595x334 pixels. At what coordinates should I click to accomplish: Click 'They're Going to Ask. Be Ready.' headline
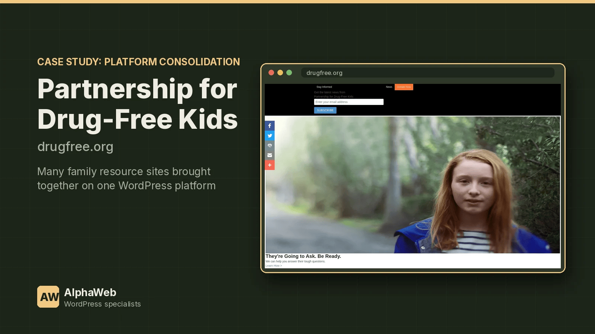tap(303, 256)
